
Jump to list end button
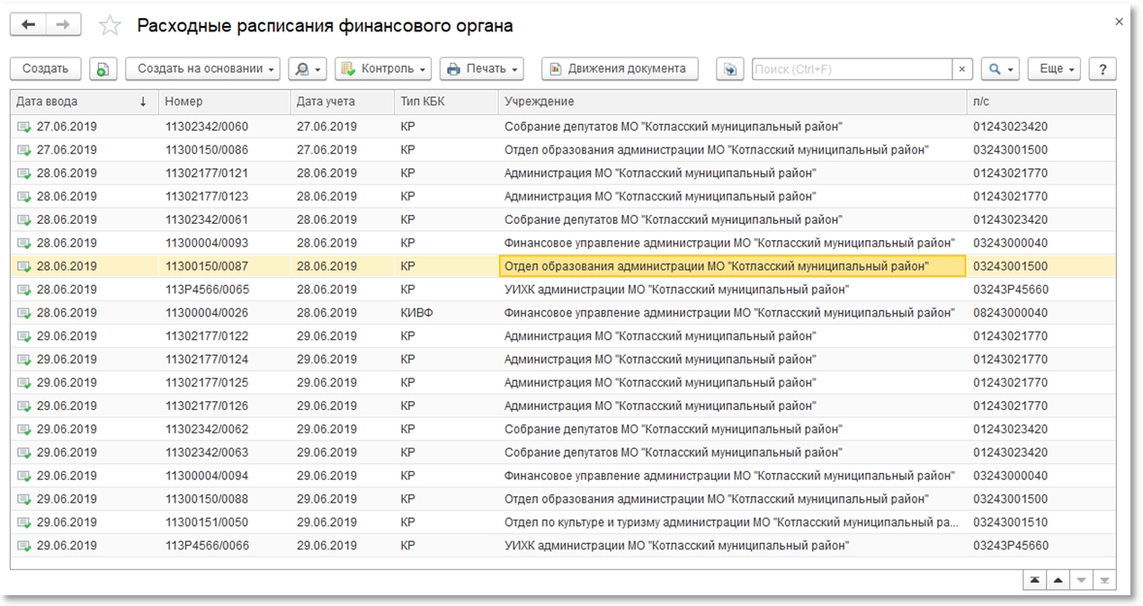[x=1104, y=581]
